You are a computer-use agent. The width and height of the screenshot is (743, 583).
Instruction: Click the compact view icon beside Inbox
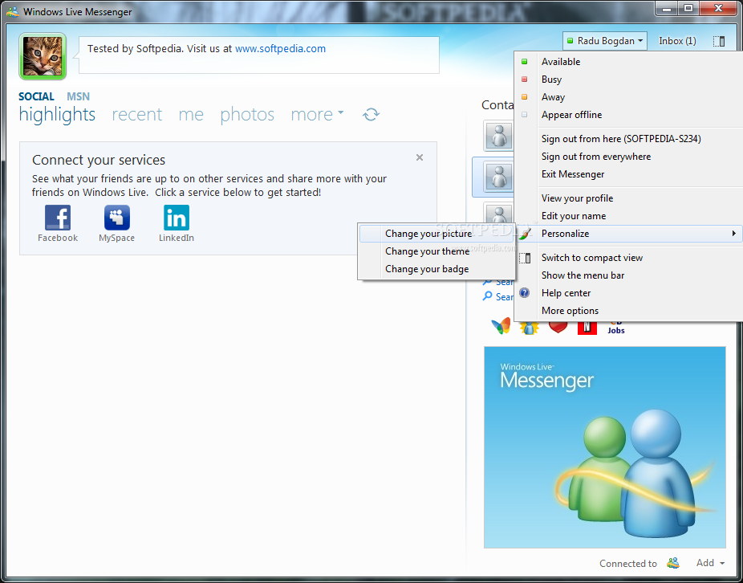[719, 41]
